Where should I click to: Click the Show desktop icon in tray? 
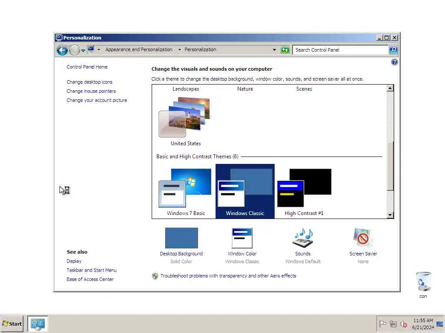[440, 324]
